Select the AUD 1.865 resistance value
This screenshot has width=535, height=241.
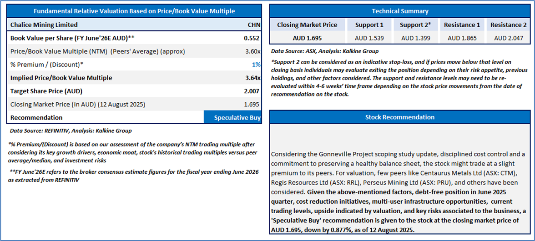point(462,38)
